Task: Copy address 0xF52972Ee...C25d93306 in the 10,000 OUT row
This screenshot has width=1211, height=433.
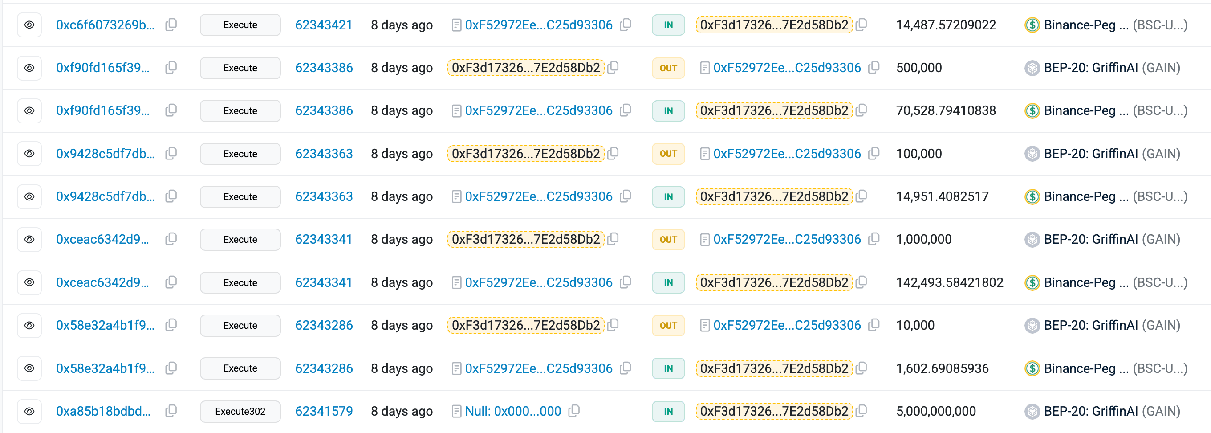Action: [x=874, y=325]
